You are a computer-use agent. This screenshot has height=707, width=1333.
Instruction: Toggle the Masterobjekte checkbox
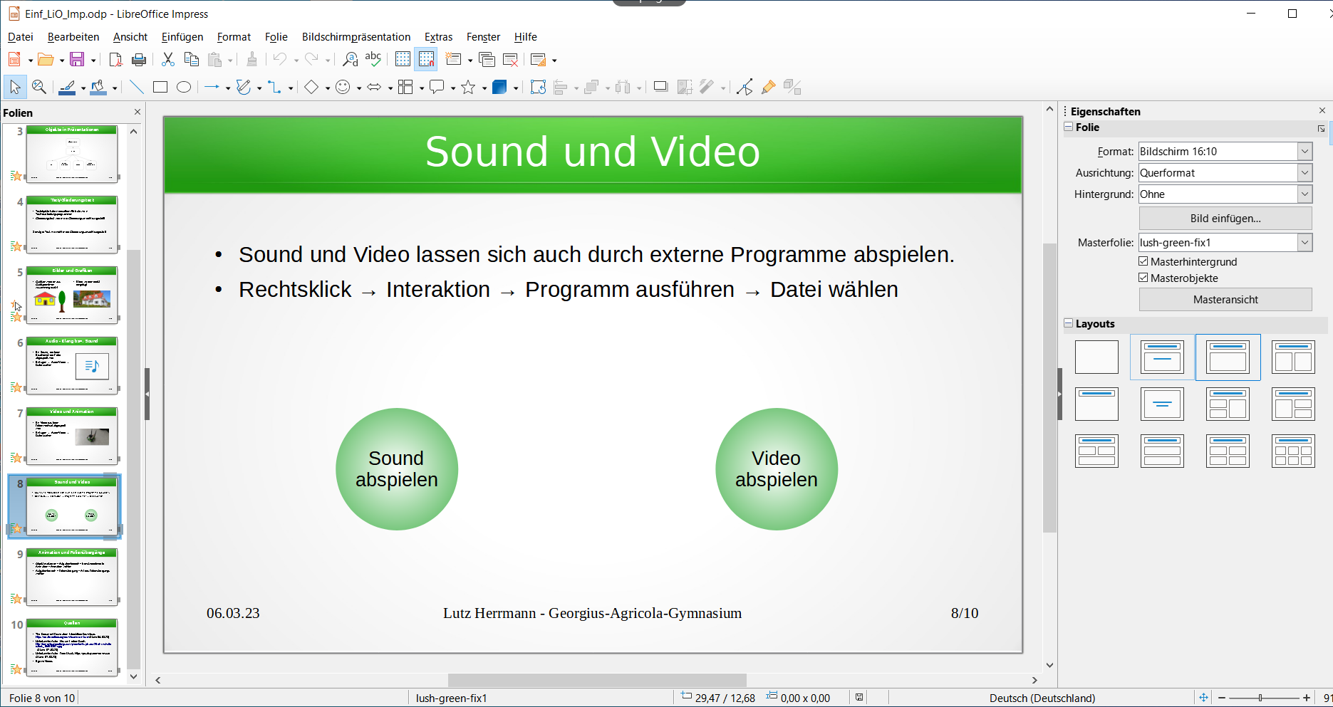tap(1143, 278)
